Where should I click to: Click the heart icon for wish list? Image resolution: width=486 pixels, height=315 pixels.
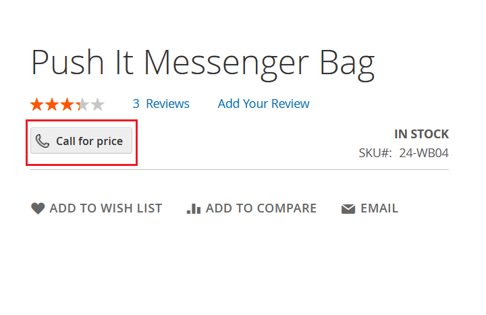[38, 208]
